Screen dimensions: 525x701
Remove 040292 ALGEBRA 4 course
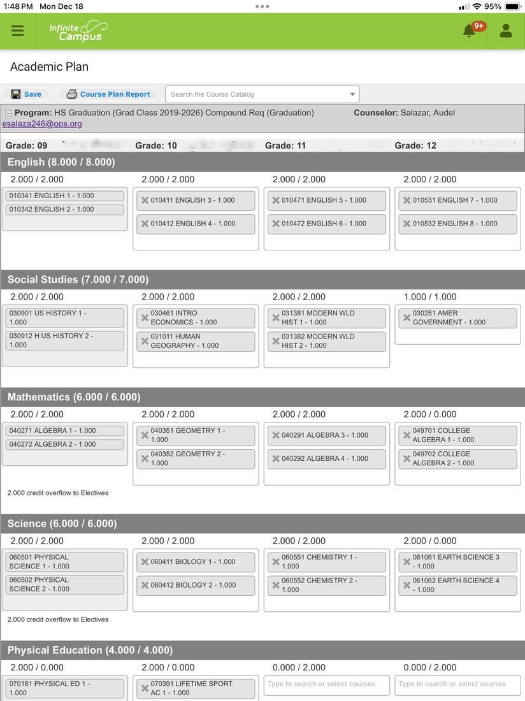coord(276,459)
